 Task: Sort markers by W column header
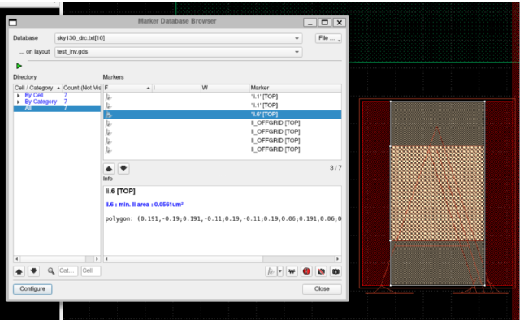point(225,88)
